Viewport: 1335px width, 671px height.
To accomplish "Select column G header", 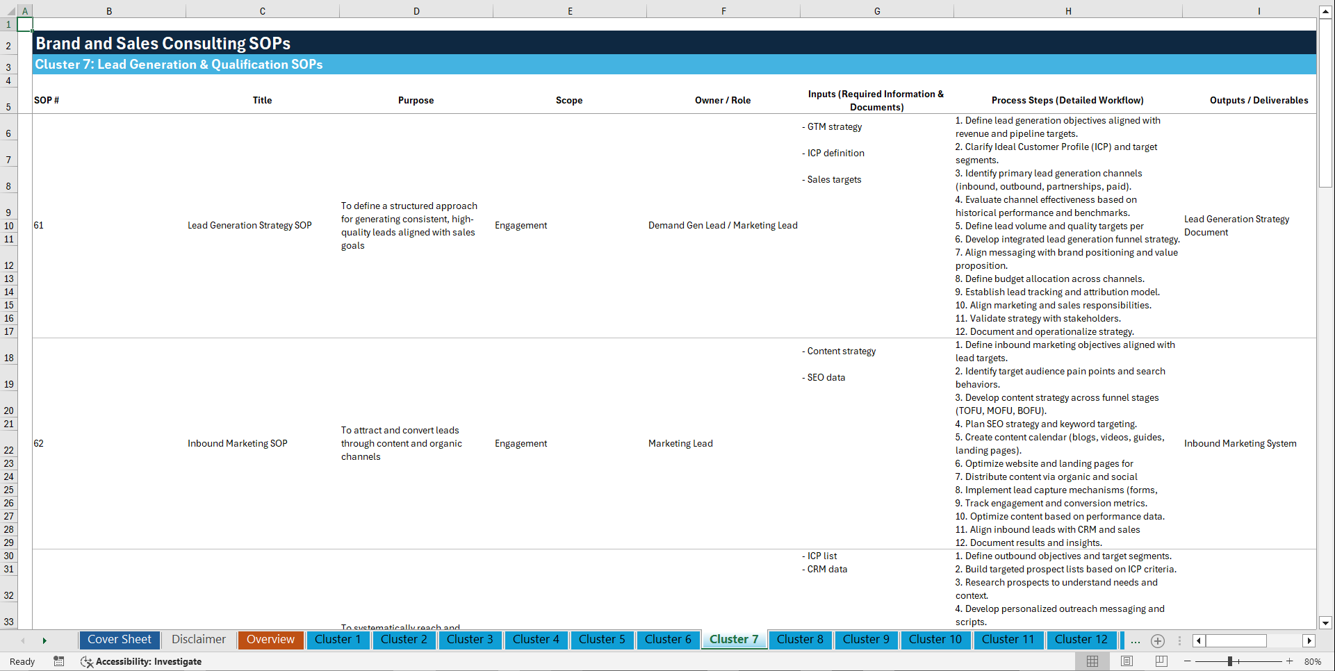I will [x=877, y=11].
